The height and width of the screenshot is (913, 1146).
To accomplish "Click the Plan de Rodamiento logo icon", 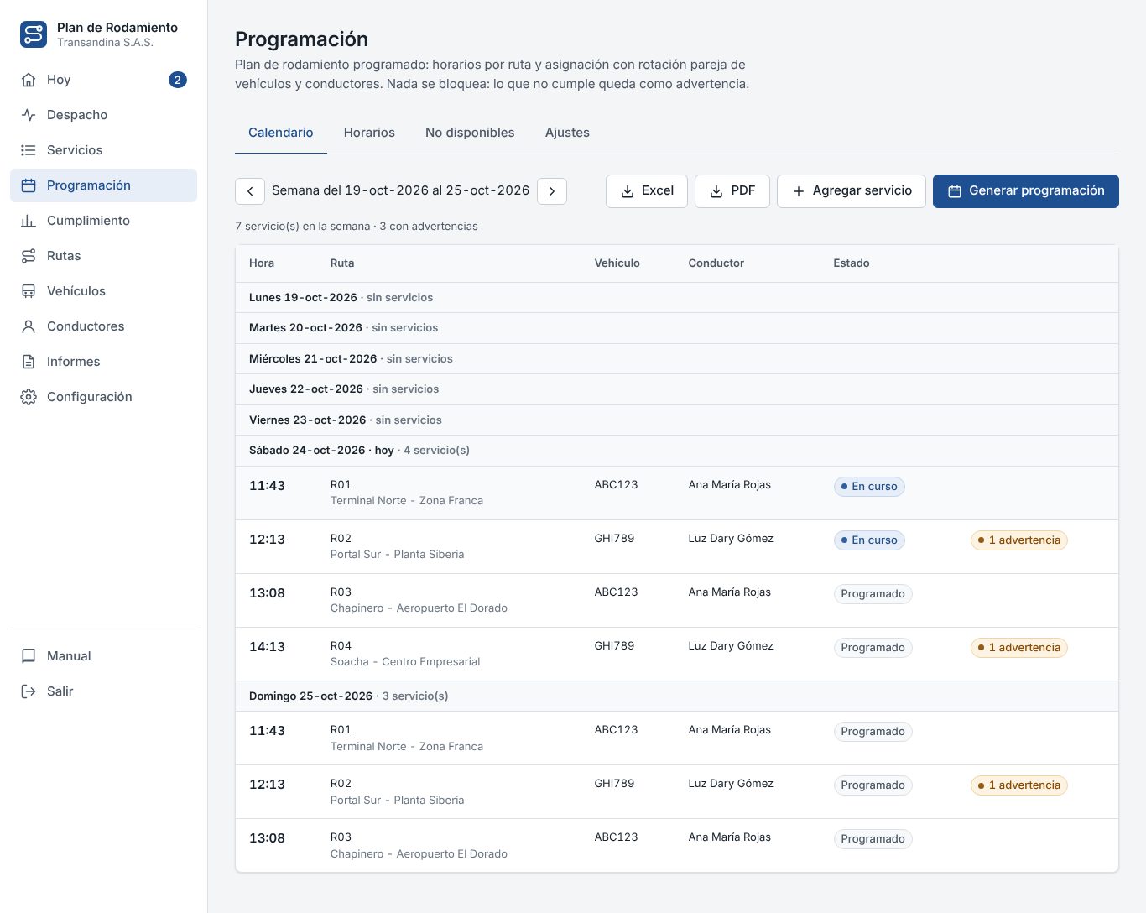I will (x=34, y=34).
